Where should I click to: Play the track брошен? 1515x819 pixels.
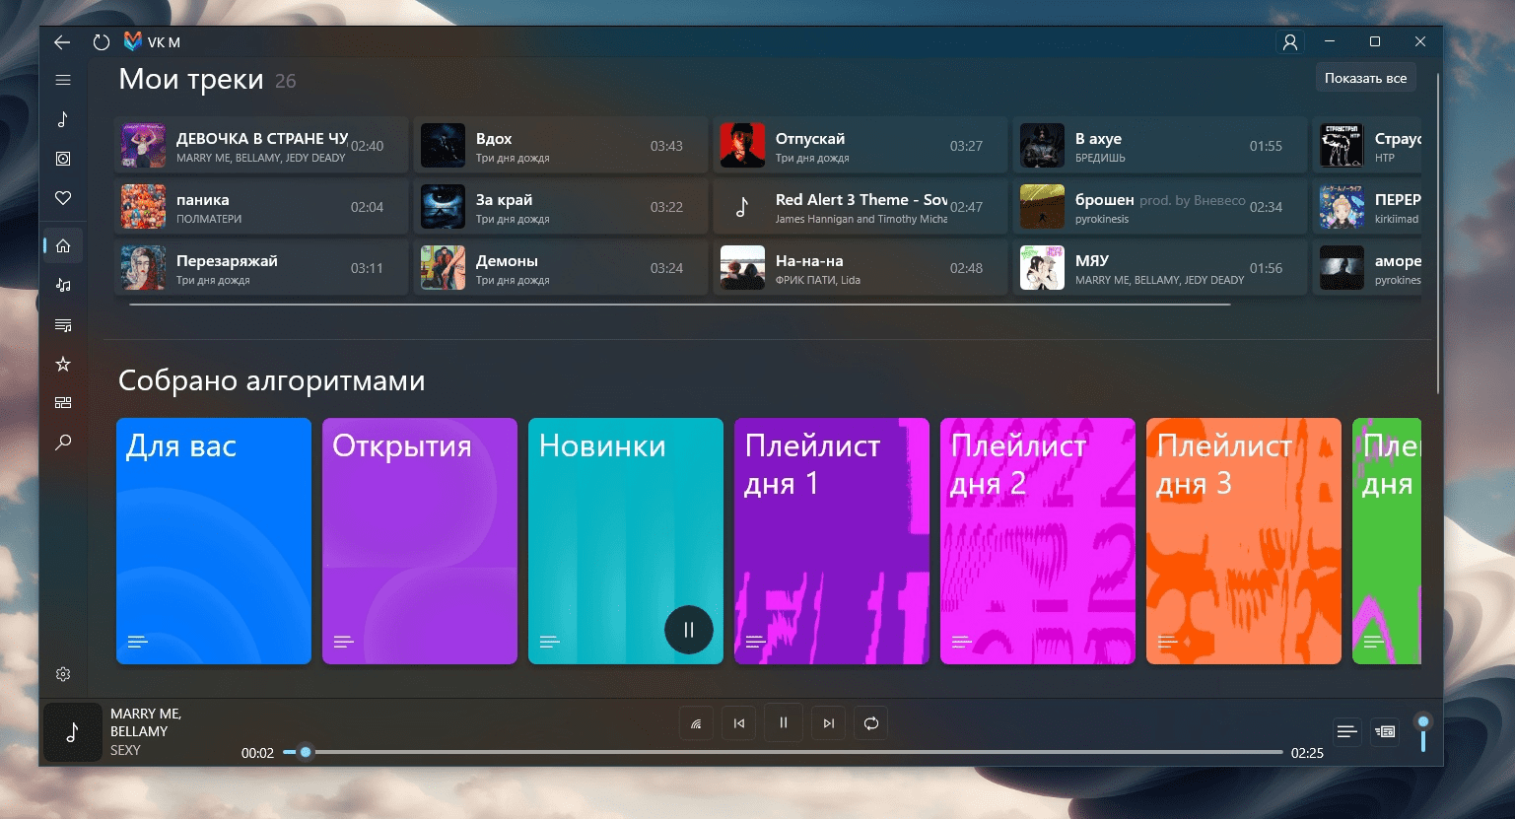click(x=1160, y=207)
